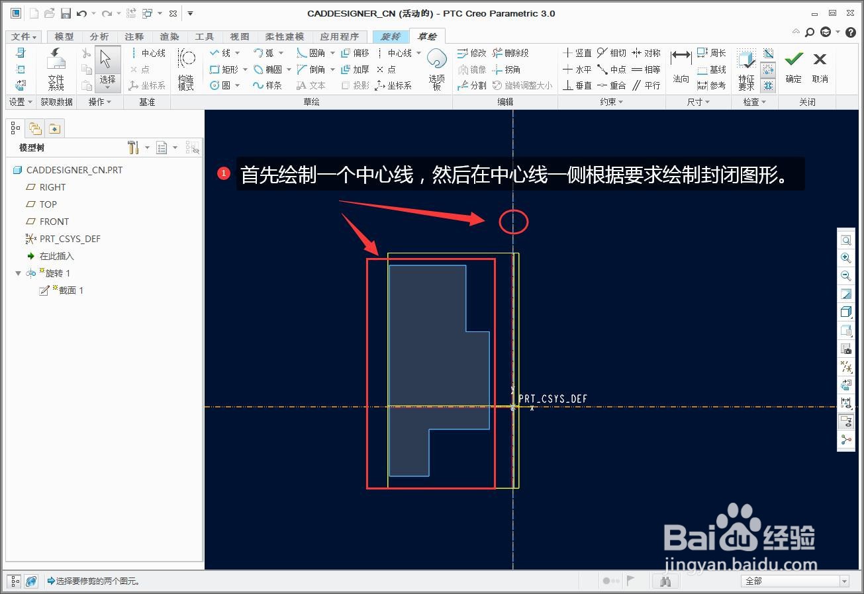The image size is (864, 594).
Task: Click the Save icon in quick access toolbar
Action: [x=66, y=13]
